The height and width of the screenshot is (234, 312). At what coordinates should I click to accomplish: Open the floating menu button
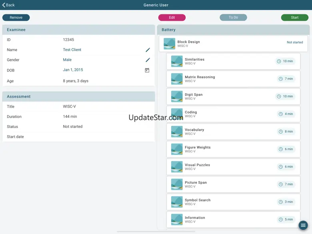coord(303,225)
